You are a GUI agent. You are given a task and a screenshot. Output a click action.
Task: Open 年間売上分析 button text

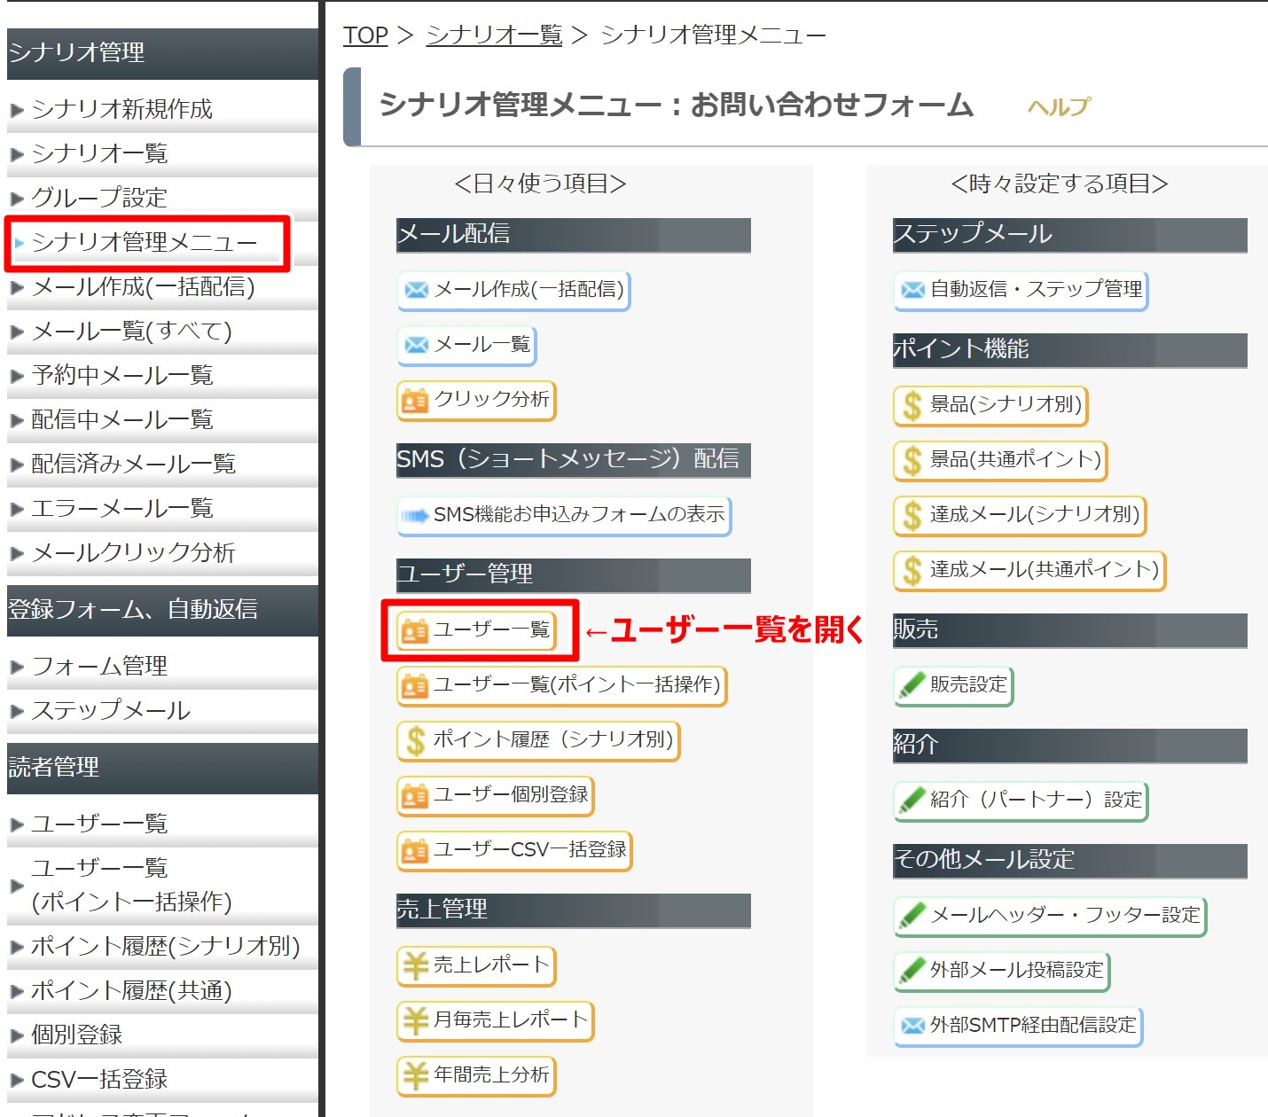pos(491,1074)
